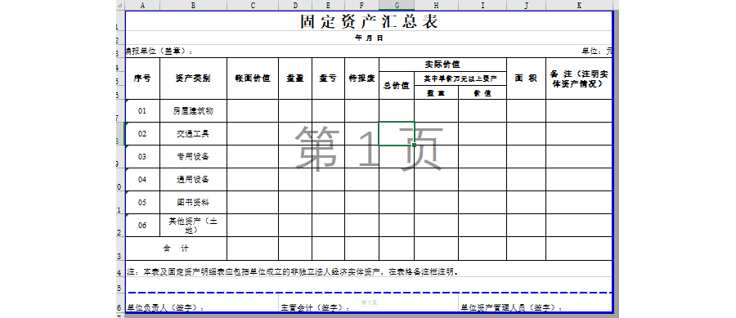736x318 pixels.
Task: Select the 价值 sub-header cell
Action: (482, 93)
